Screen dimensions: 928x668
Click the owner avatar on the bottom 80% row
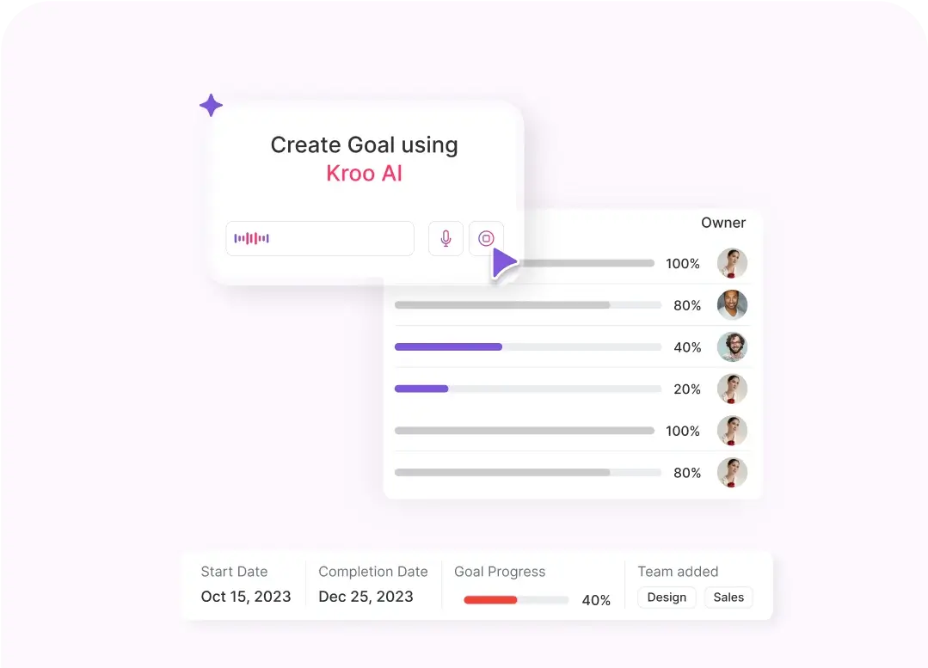coord(732,473)
